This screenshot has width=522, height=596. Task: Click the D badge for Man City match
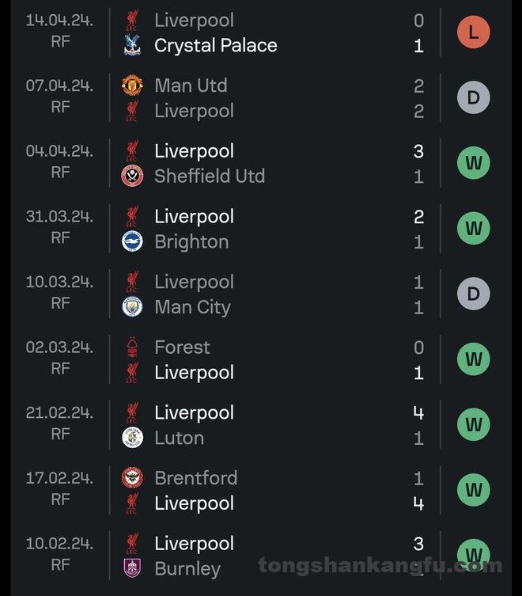(473, 294)
